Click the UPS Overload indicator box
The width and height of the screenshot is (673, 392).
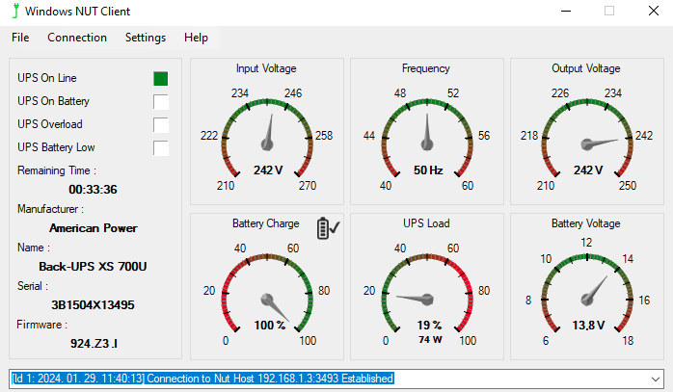(160, 125)
